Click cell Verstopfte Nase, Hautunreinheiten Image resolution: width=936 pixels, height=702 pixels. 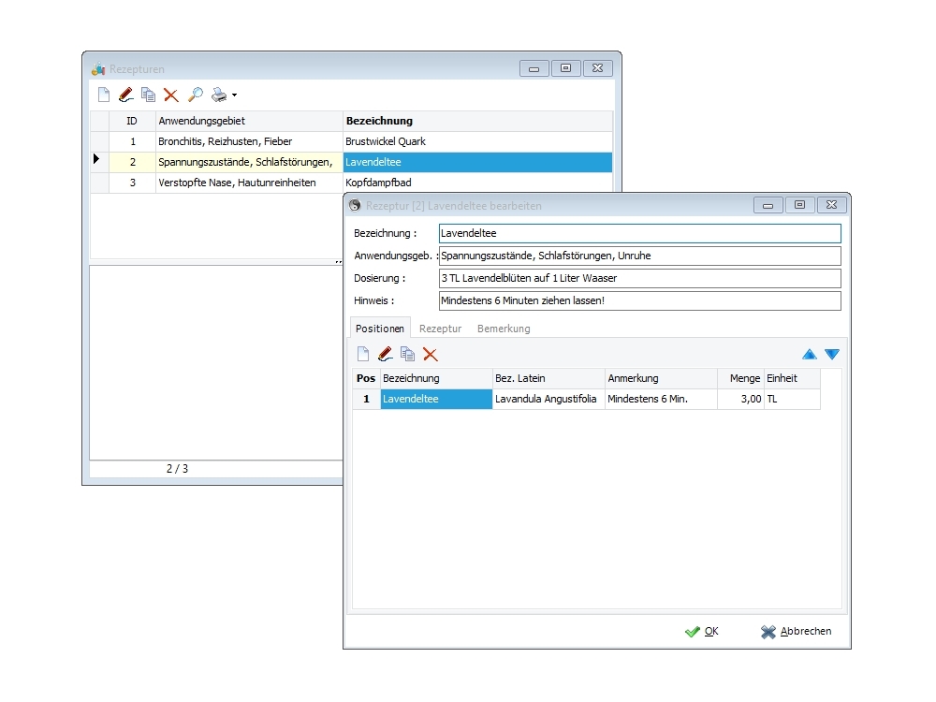[249, 183]
